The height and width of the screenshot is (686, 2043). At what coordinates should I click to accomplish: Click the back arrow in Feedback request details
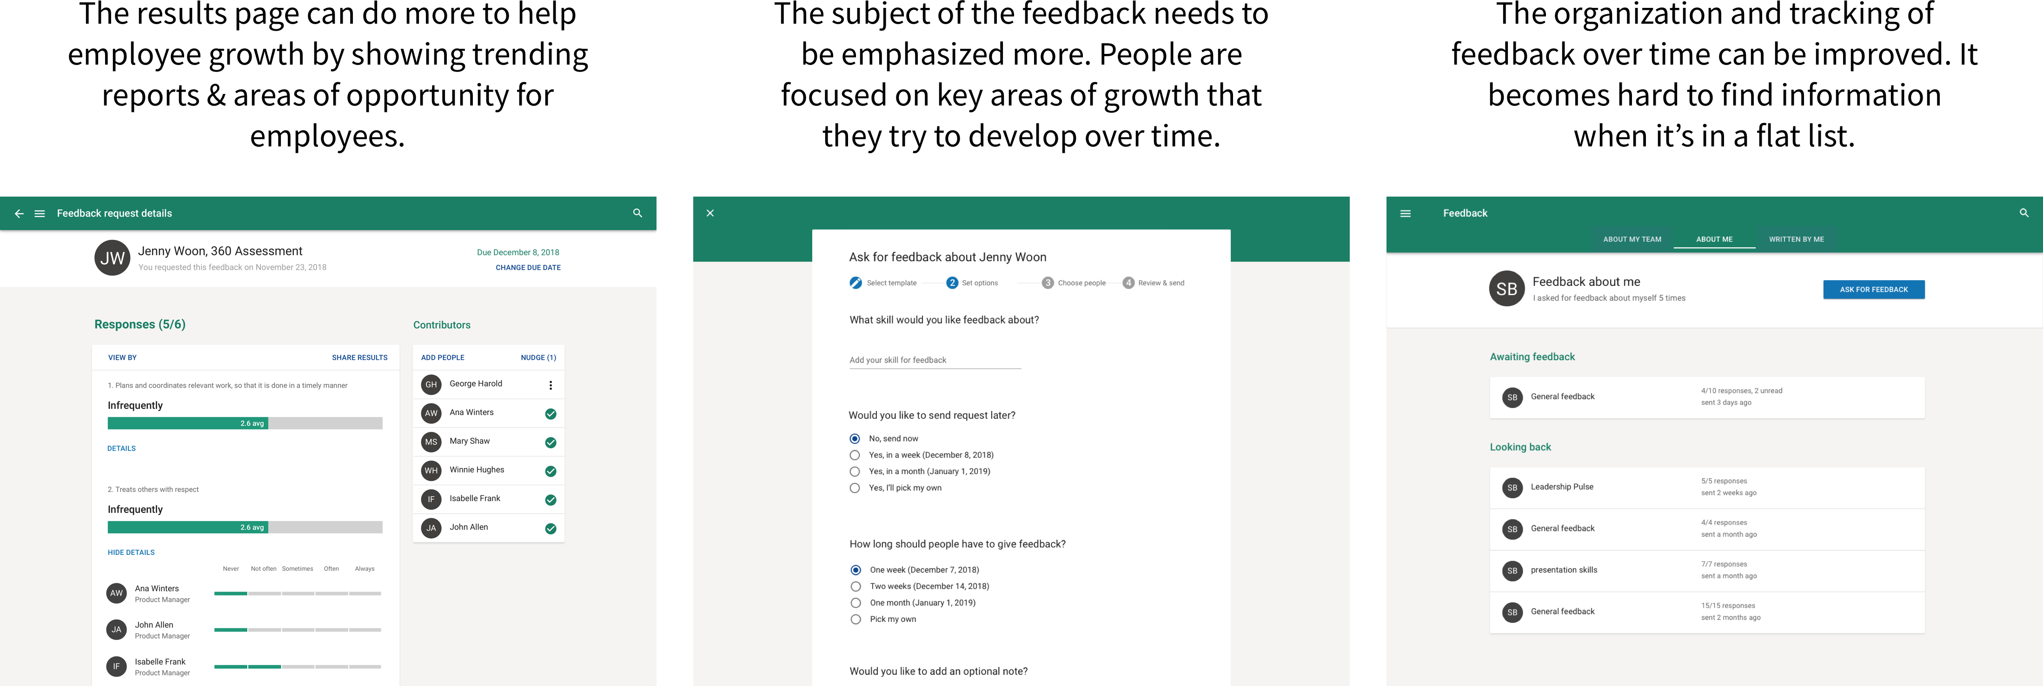(19, 213)
